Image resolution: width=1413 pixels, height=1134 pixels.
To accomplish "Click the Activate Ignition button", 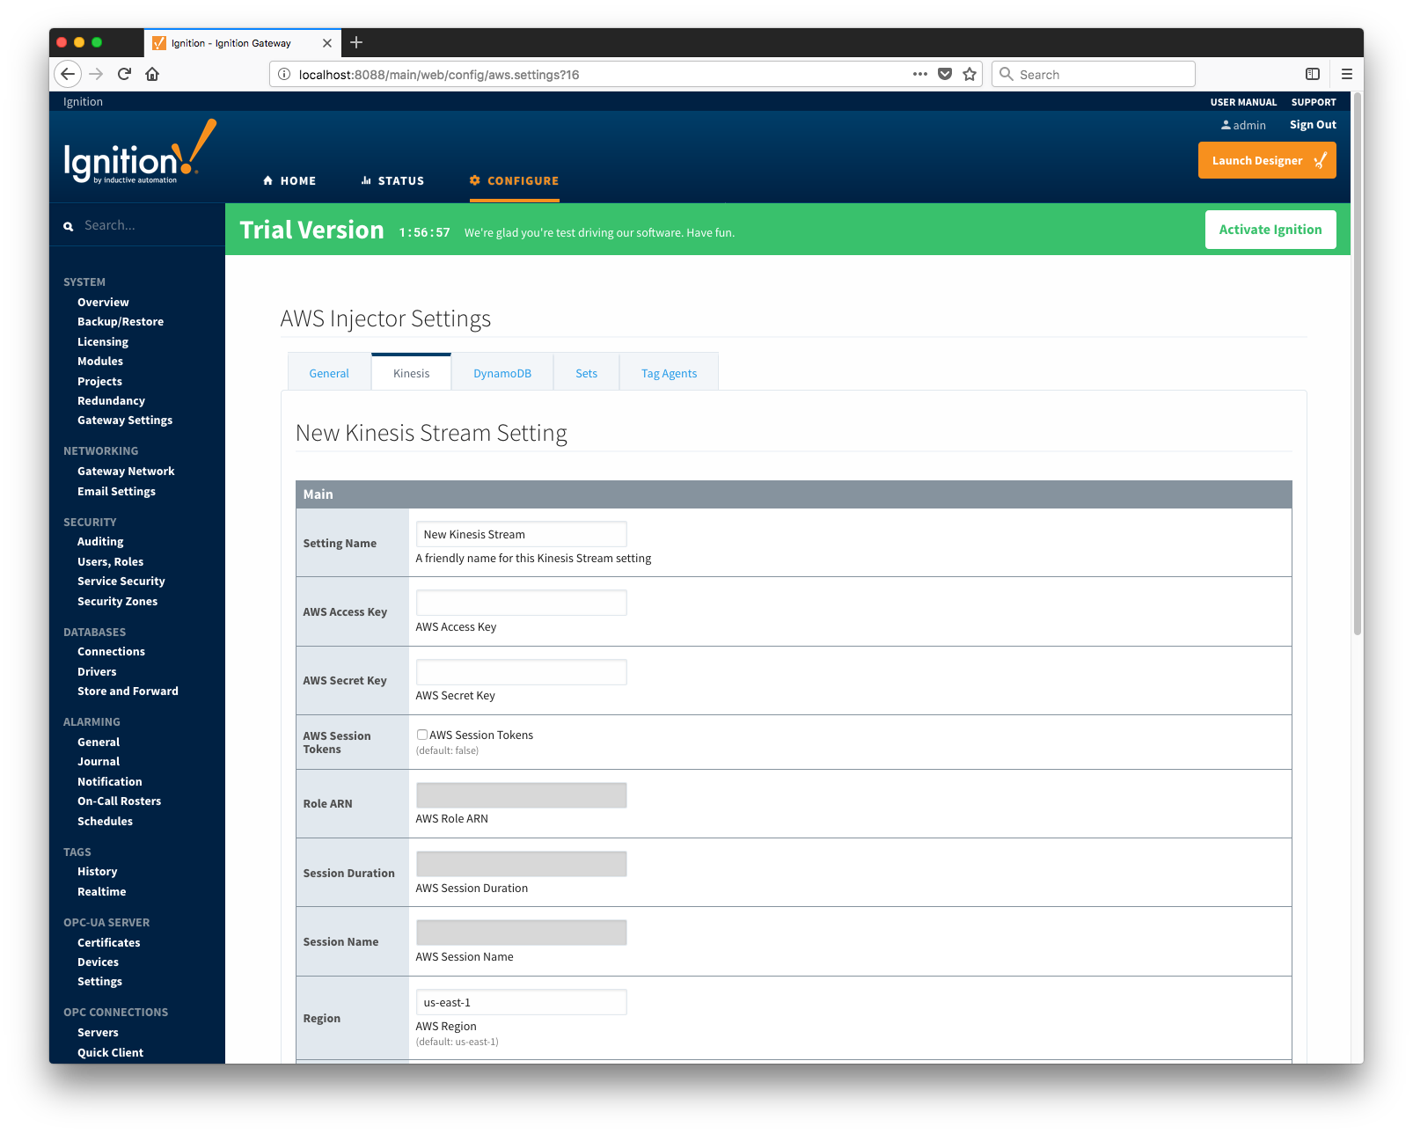I will (1270, 230).
